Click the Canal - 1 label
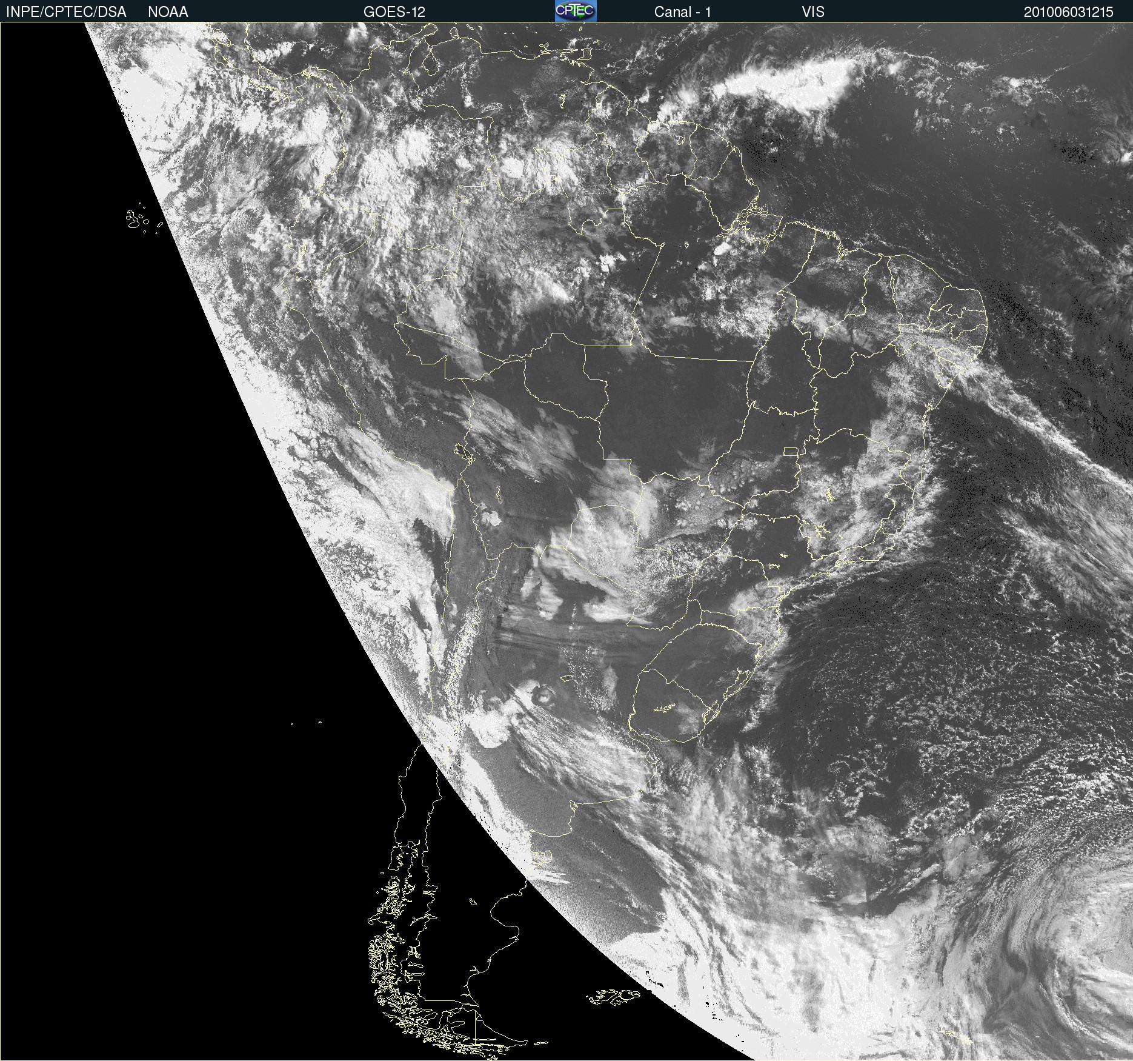Image resolution: width=1133 pixels, height=1061 pixels. (682, 12)
